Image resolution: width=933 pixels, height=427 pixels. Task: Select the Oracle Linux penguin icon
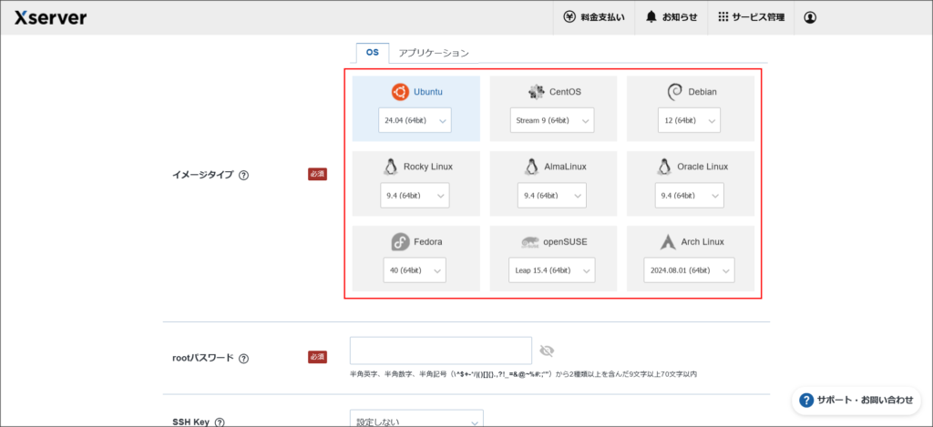(664, 168)
